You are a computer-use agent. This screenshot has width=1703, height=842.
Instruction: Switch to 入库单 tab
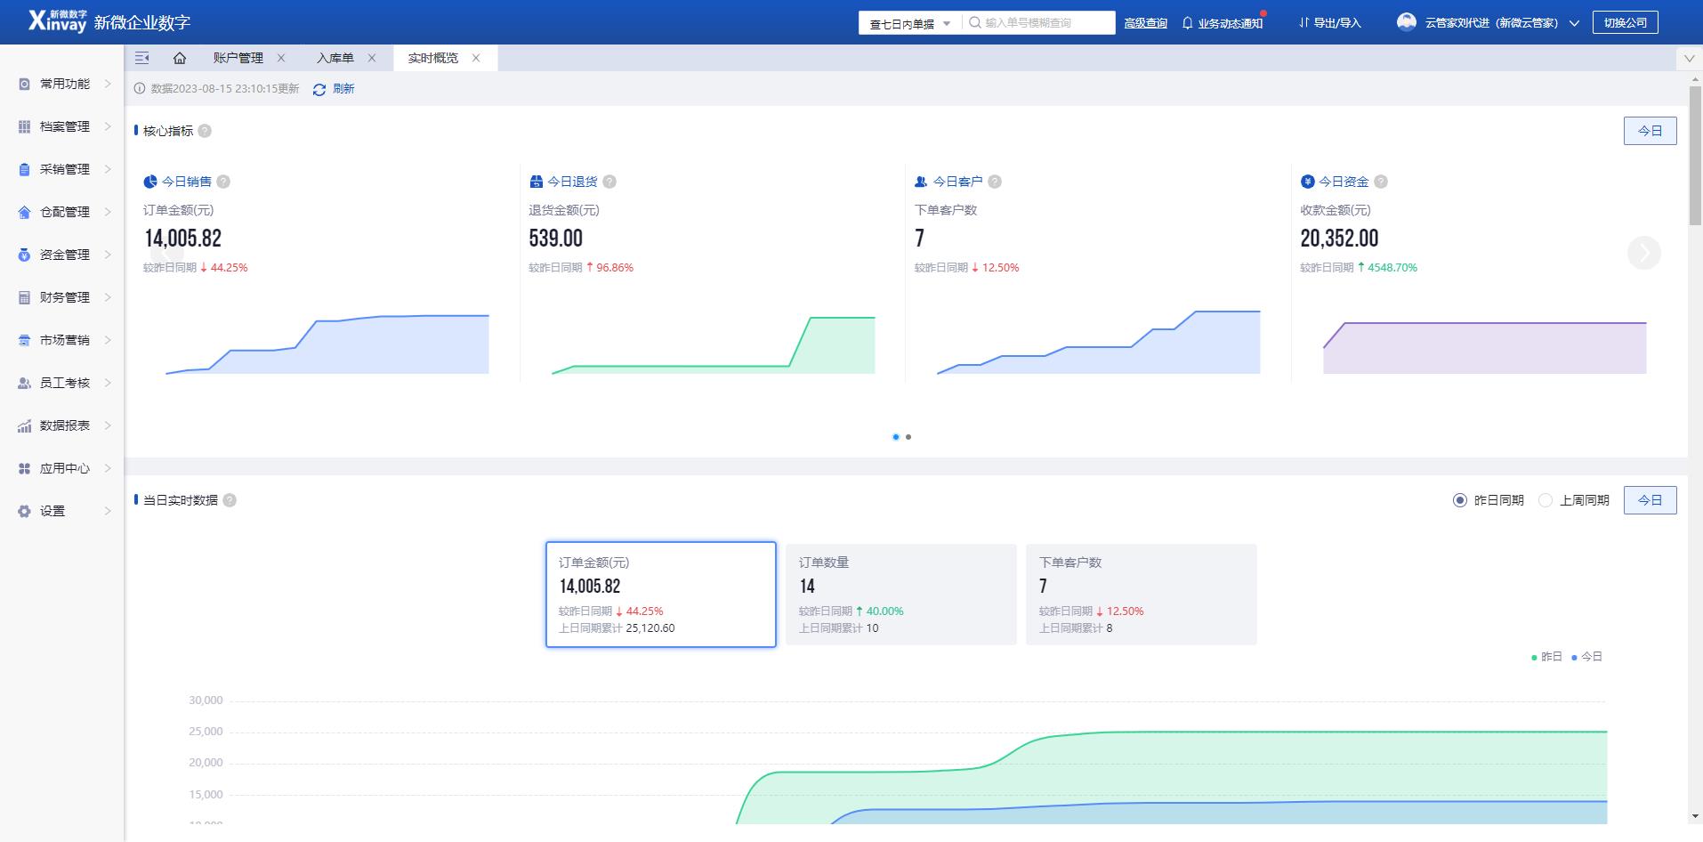[x=335, y=58]
